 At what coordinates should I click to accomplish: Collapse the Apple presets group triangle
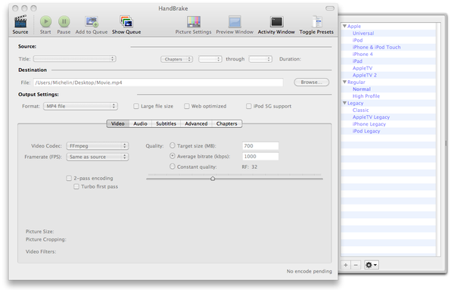click(x=344, y=26)
